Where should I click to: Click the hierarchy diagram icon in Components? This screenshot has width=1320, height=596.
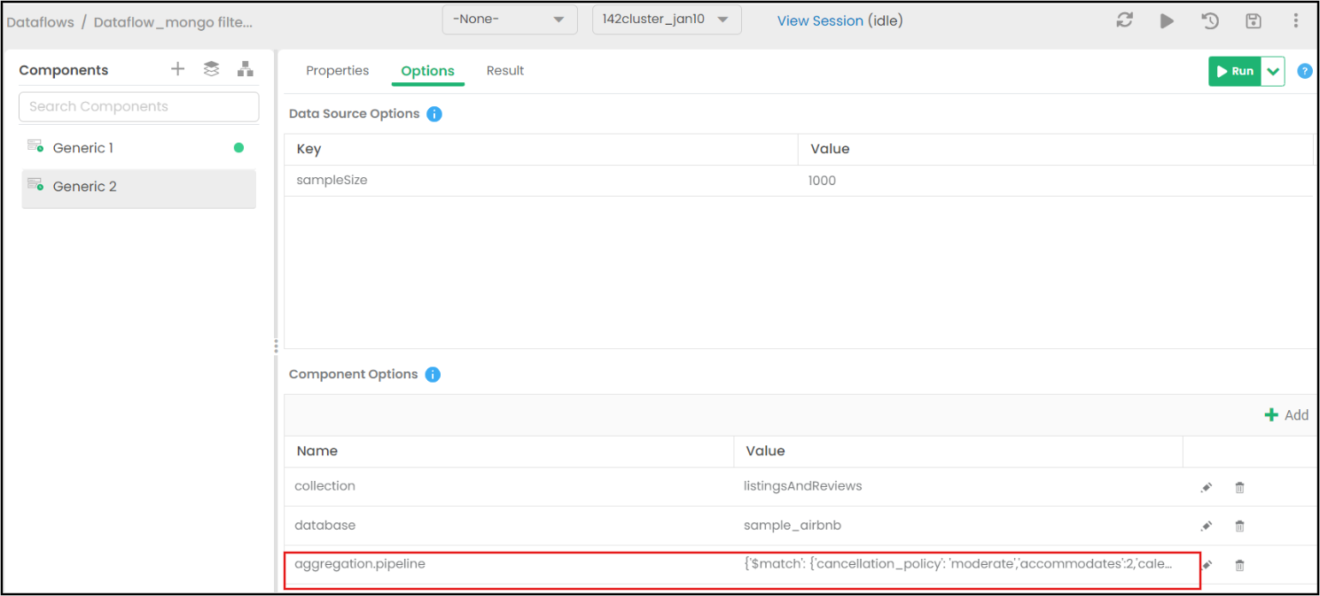coord(246,69)
